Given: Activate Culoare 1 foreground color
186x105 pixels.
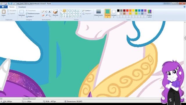Looking at the screenshot, I should click(x=108, y=14).
